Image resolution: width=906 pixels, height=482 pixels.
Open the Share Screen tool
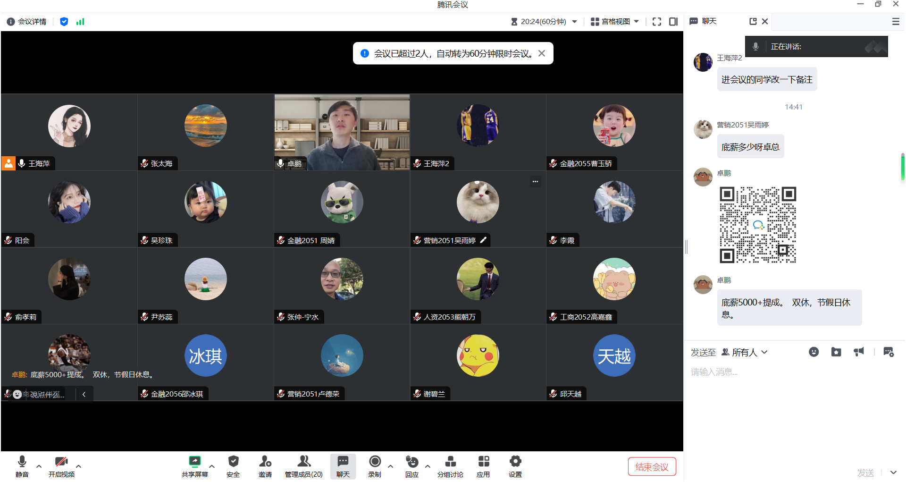[194, 465]
